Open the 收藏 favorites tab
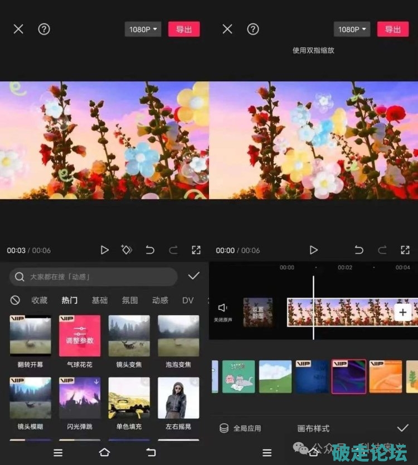 click(40, 300)
